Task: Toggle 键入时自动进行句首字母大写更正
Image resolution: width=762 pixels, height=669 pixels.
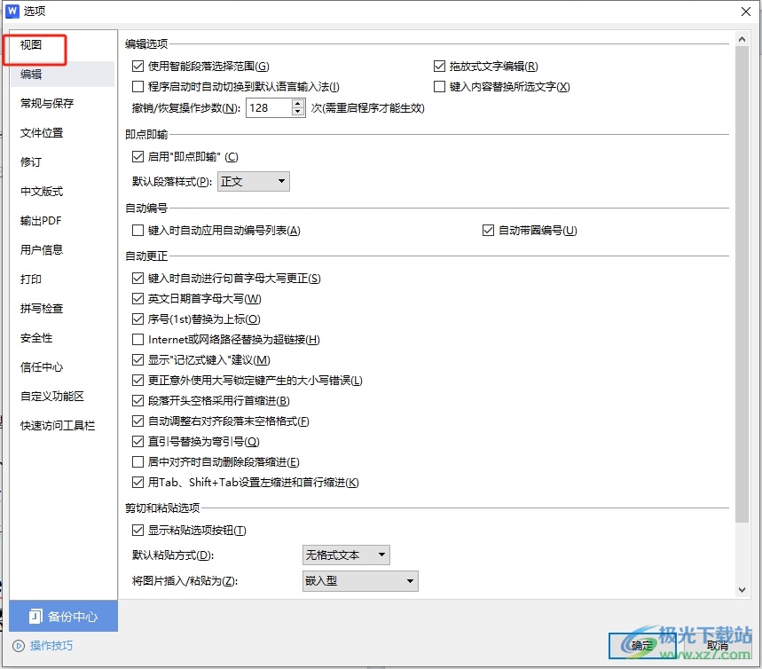Action: 138,278
